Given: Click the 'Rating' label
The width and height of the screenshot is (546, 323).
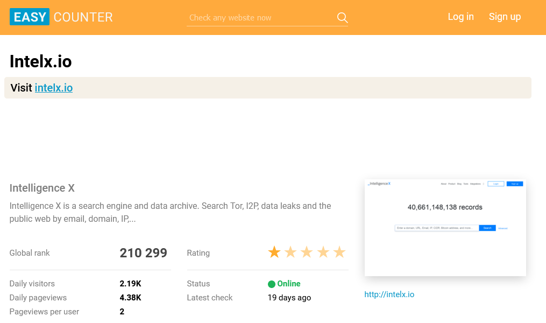Looking at the screenshot, I should pos(198,253).
